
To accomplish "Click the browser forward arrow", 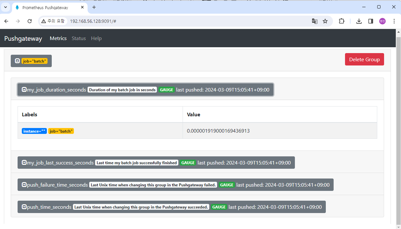I will point(18,21).
